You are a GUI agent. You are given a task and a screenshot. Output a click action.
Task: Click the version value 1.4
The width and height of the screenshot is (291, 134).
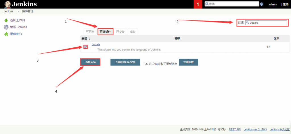(x=268, y=47)
